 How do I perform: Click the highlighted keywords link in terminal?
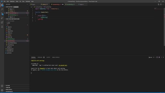(x=42, y=68)
